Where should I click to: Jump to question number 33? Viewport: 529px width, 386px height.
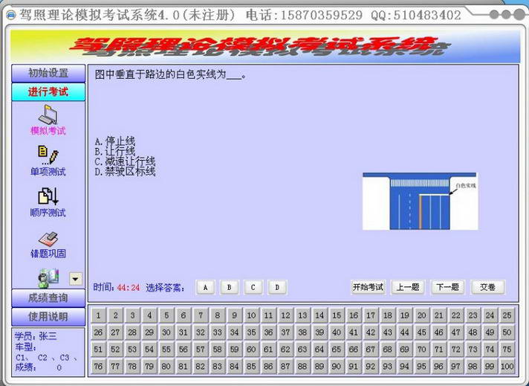217,332
